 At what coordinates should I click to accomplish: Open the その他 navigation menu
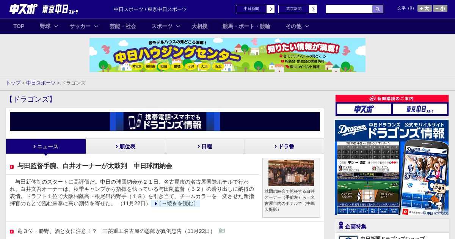(293, 26)
